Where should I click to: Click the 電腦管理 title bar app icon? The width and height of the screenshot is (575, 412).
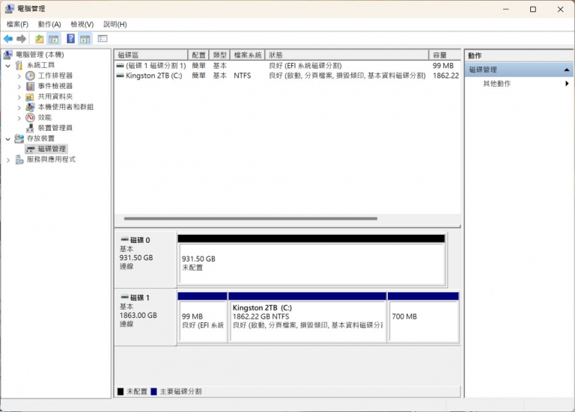[x=10, y=8]
